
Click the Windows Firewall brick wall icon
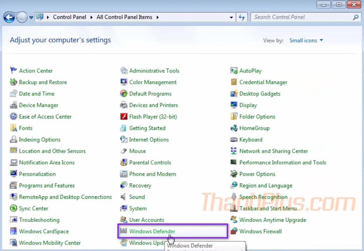click(234, 231)
